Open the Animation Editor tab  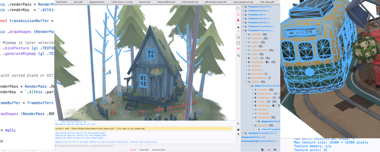[159, 150]
